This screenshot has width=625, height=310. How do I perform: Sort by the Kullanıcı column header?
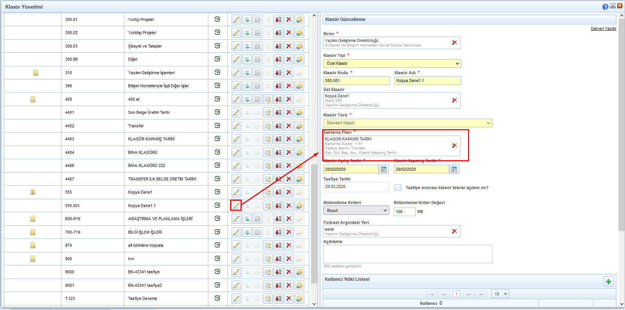pos(431,303)
